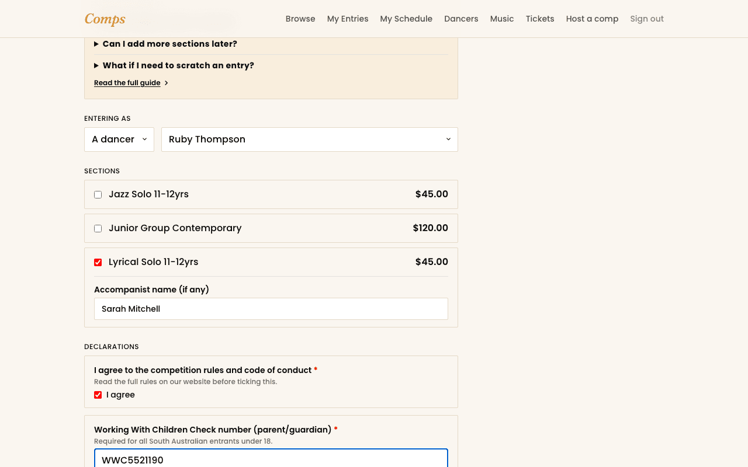Click the Comps logo
The width and height of the screenshot is (748, 467).
click(105, 19)
